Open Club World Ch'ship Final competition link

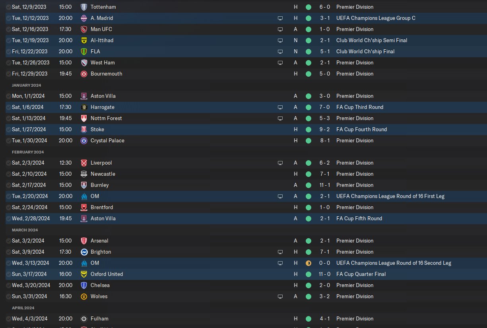(365, 52)
